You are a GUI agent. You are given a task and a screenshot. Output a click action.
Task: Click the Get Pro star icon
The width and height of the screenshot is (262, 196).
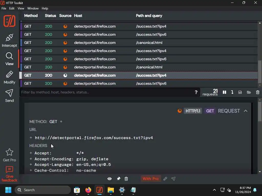coord(9,152)
